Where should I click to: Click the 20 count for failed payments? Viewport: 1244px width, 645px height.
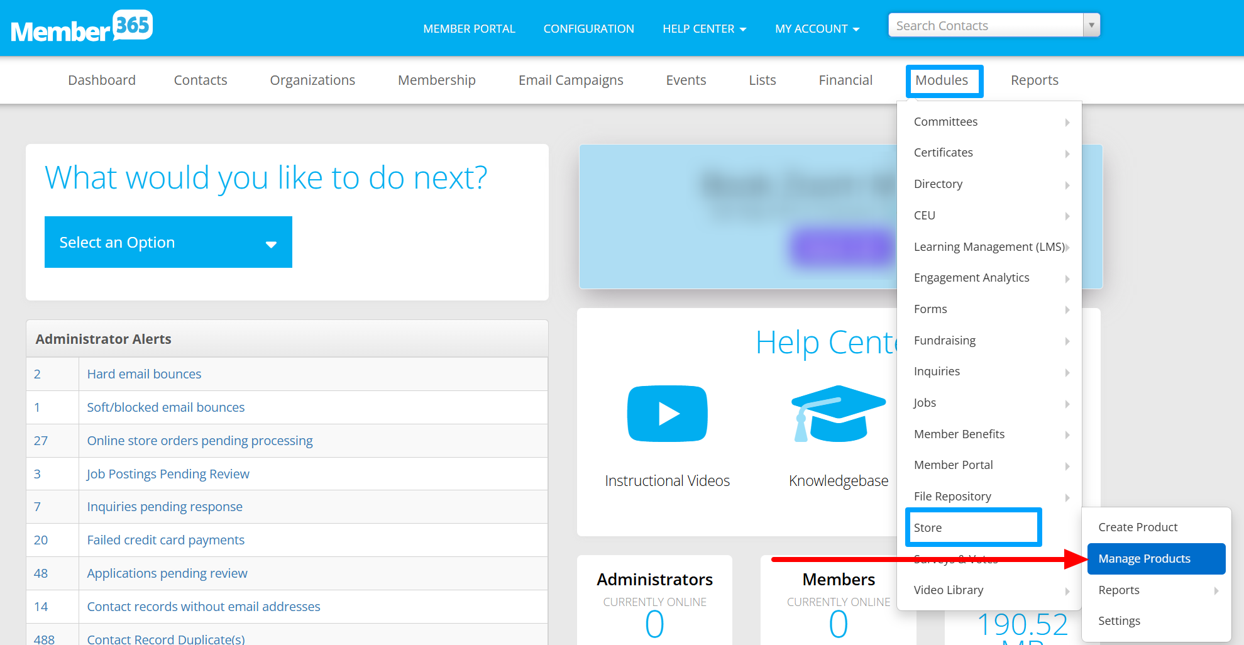(41, 540)
